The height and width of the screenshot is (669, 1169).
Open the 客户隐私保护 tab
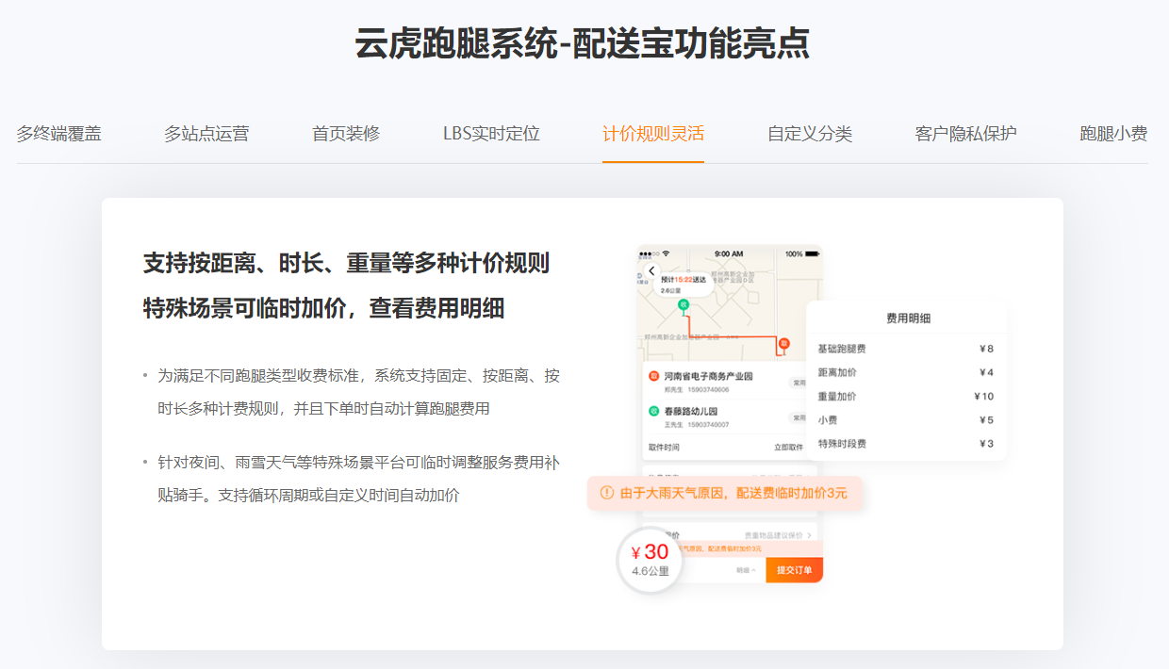965,134
